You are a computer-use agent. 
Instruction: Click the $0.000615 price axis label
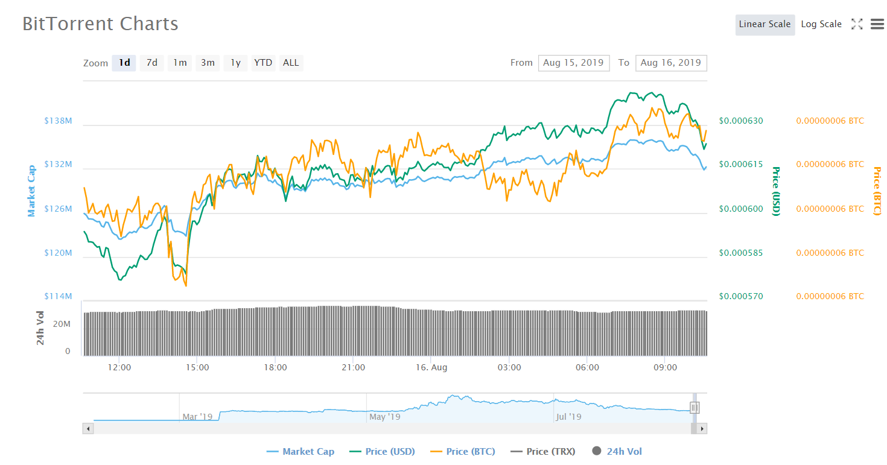point(741,165)
